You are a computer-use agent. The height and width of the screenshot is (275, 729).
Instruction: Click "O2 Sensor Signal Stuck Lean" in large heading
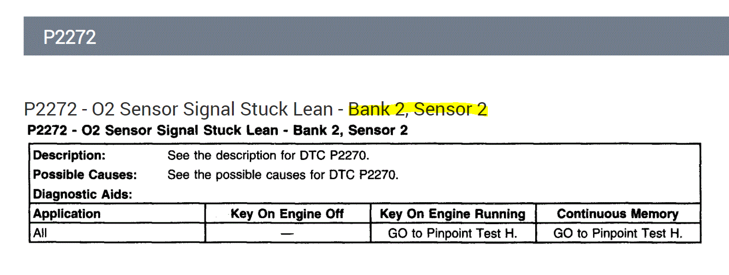212,109
